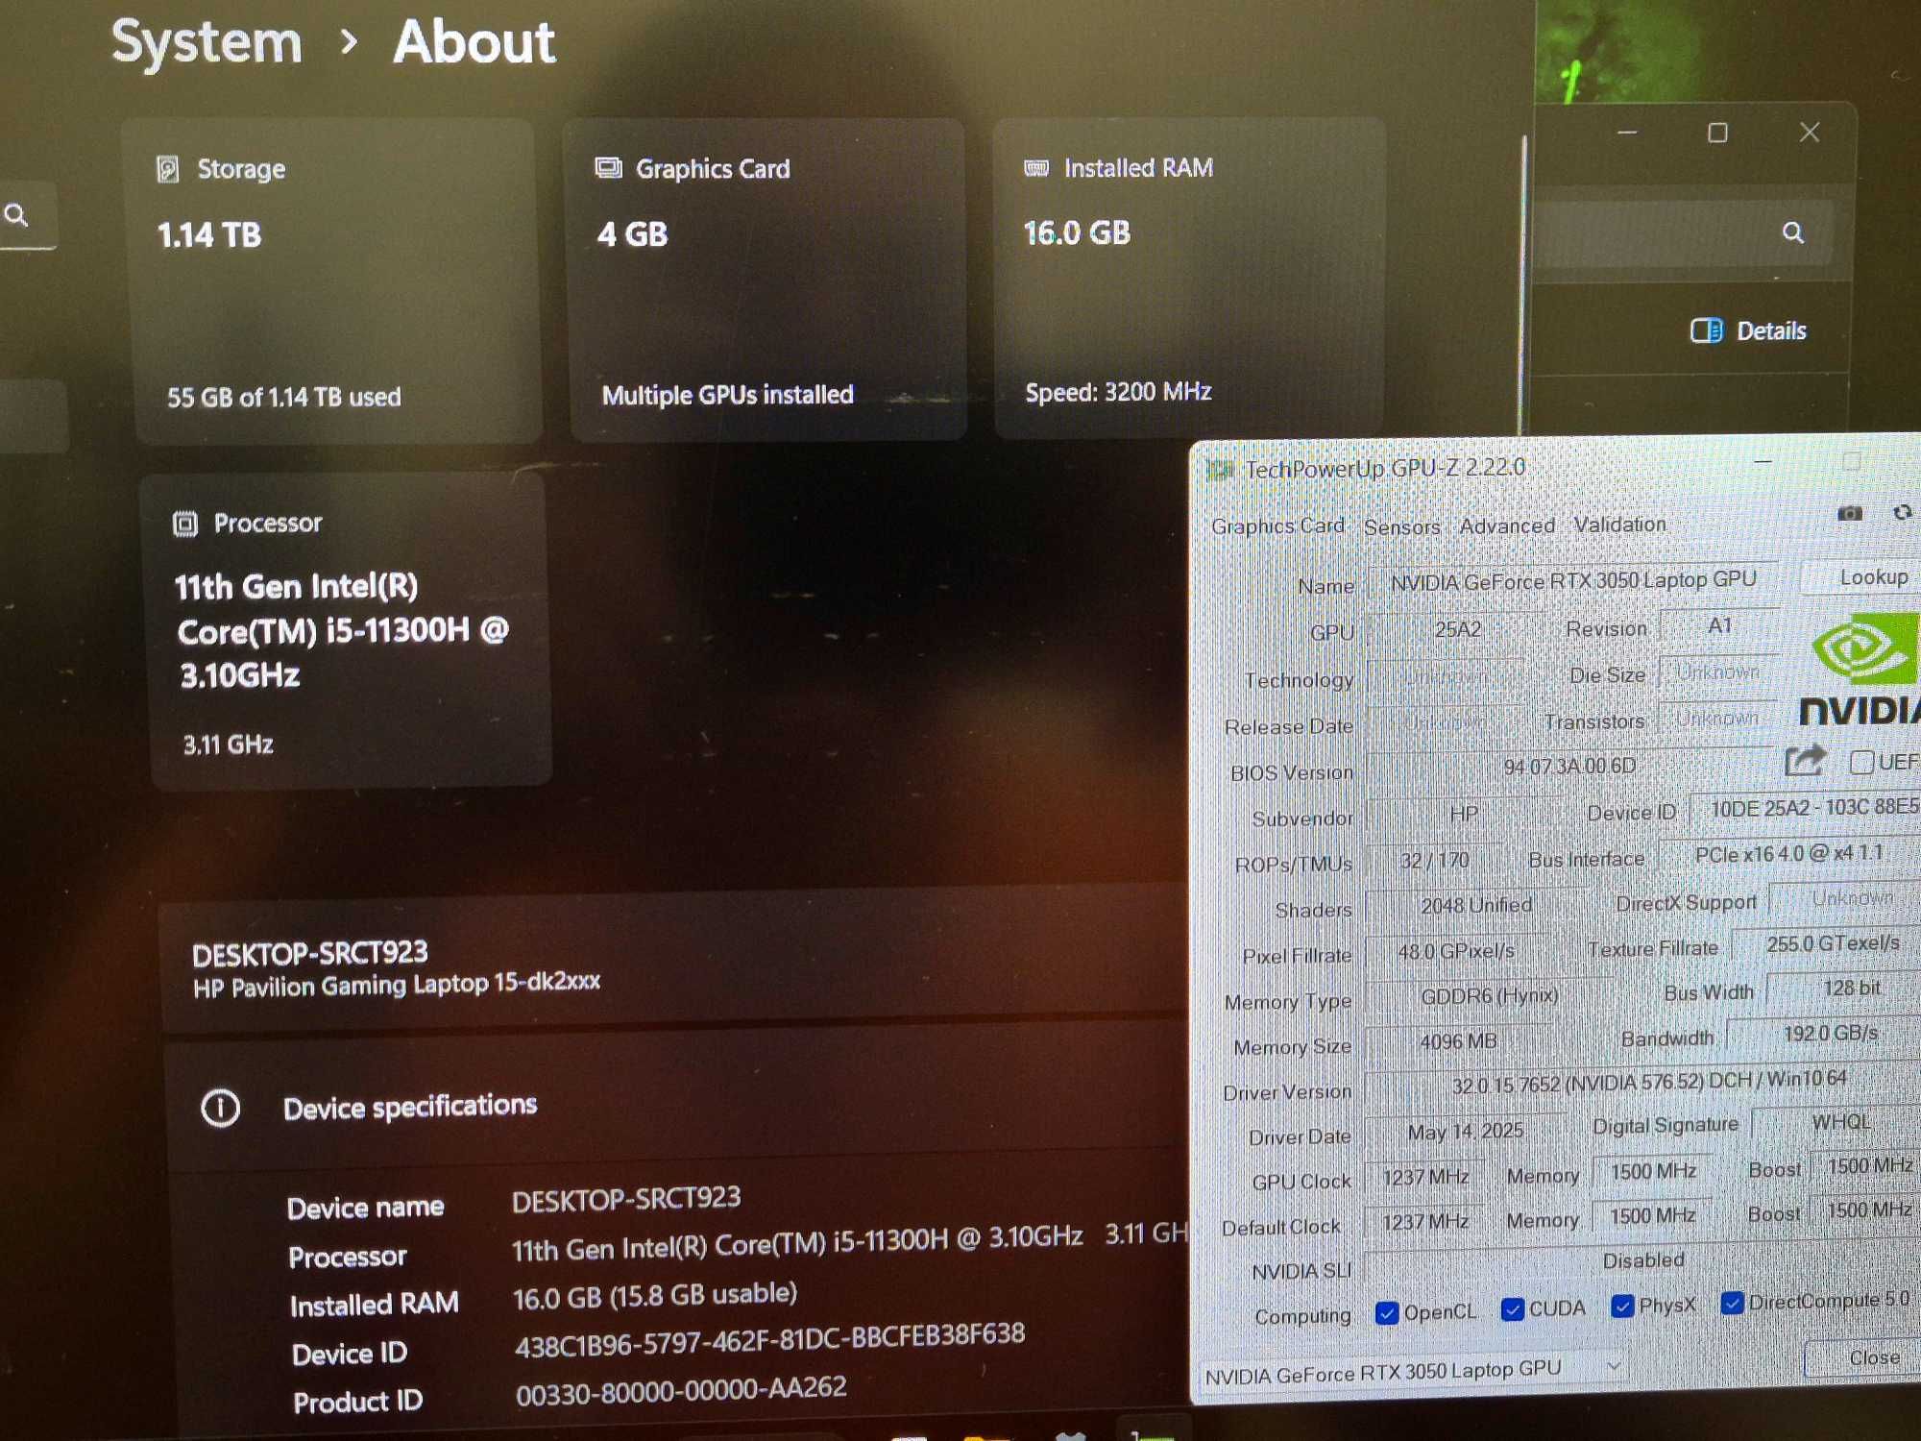Click the Installed RAM card icon

pyautogui.click(x=1036, y=168)
